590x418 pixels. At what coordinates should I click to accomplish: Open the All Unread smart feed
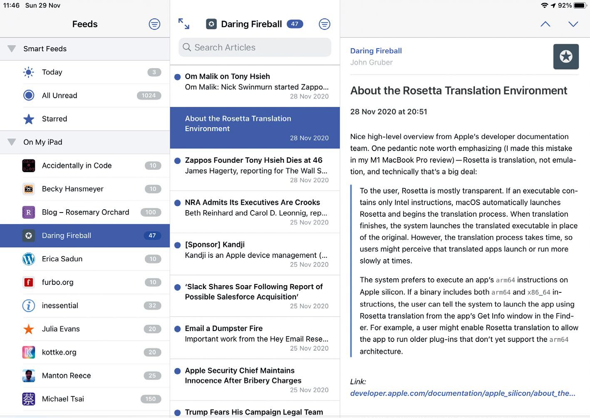(x=85, y=96)
